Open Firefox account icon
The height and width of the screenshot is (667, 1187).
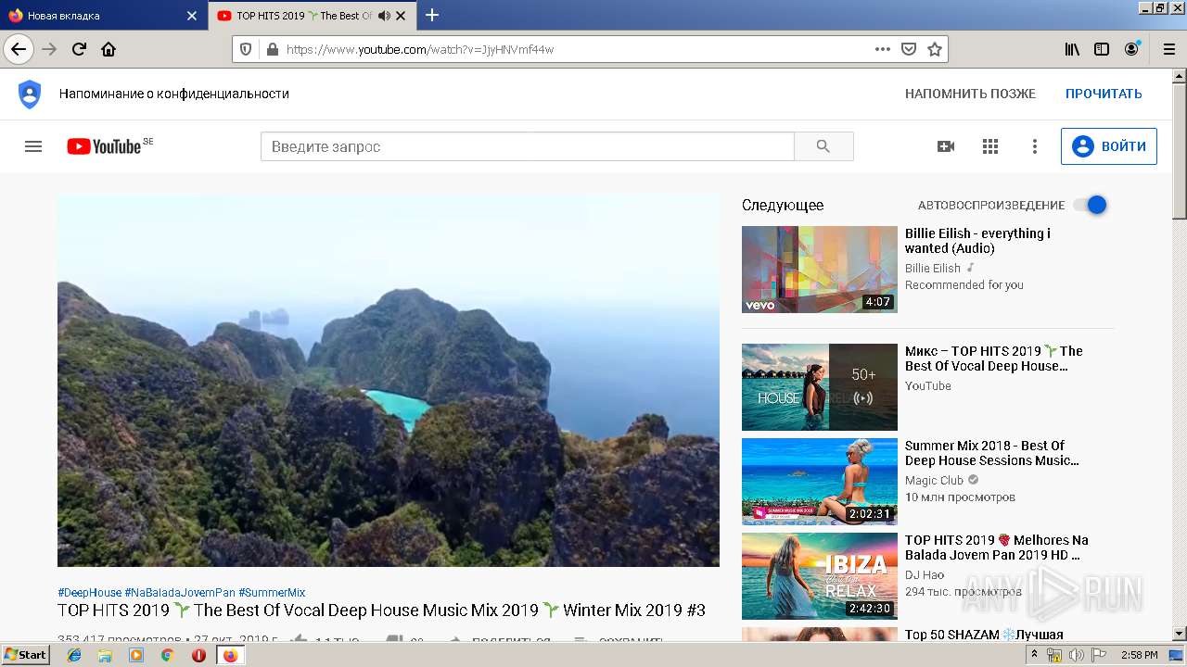(1131, 49)
